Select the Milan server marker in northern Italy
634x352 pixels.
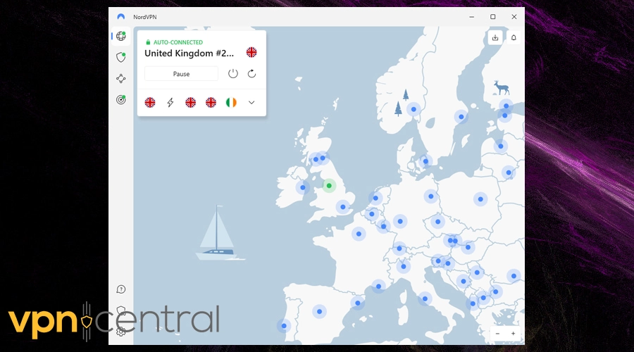[x=403, y=266]
